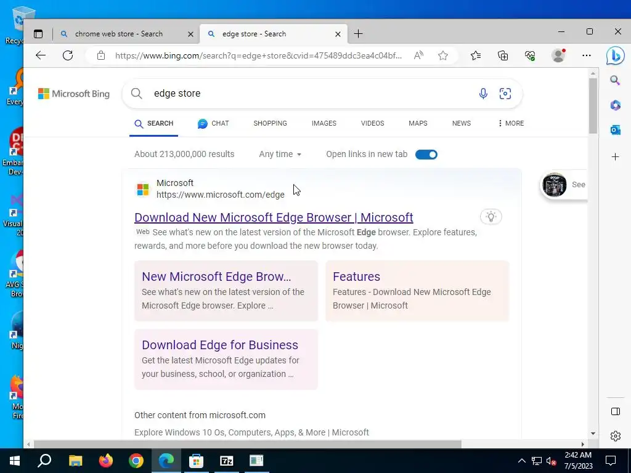Viewport: 631px width, 473px height.
Task: Open Microsoft Store from the taskbar
Action: click(197, 461)
